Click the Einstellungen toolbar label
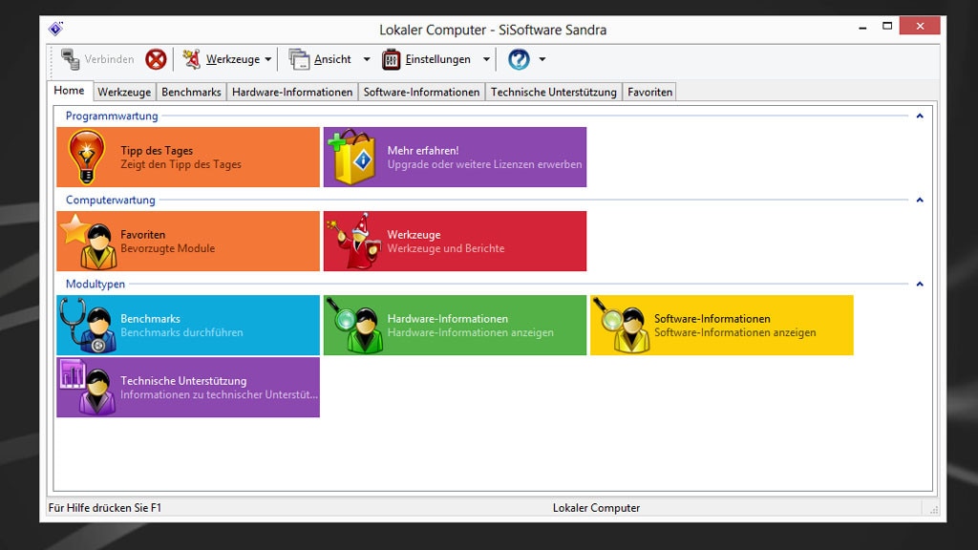Screen dimensions: 978x550 (x=437, y=59)
